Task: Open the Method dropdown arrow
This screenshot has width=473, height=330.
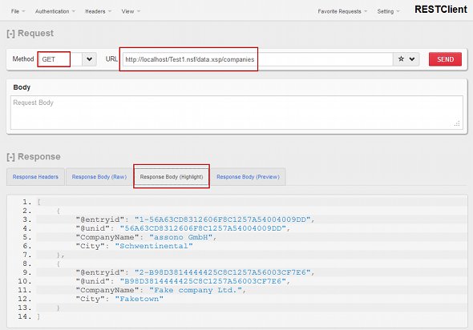Action: (89, 59)
